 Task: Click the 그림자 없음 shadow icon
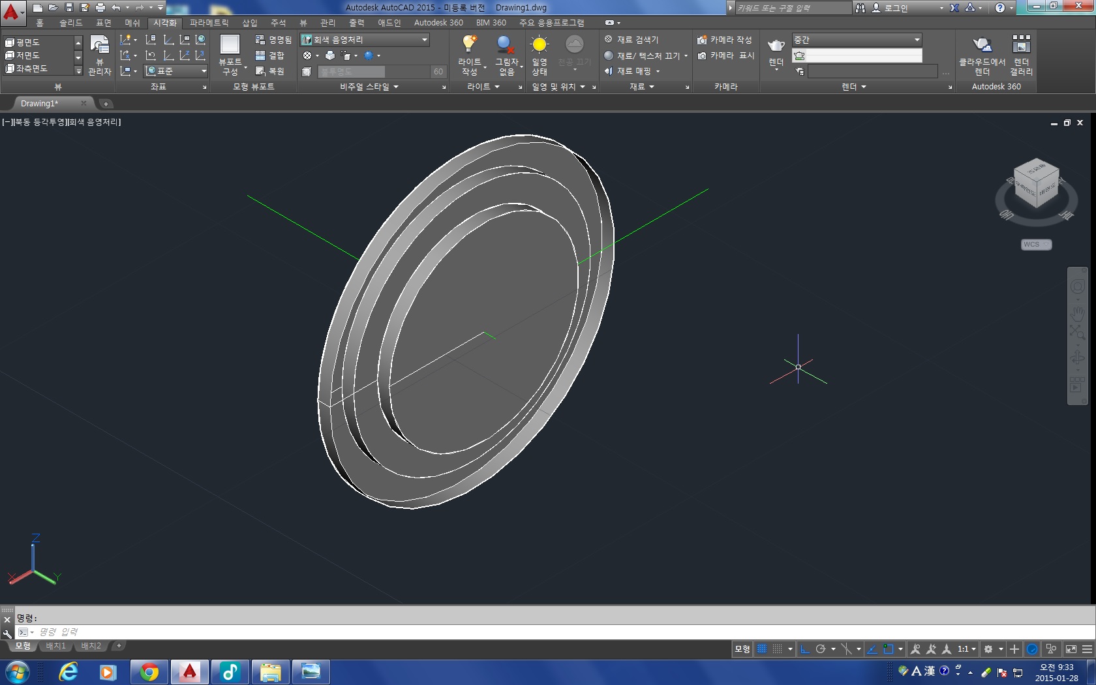tap(506, 44)
